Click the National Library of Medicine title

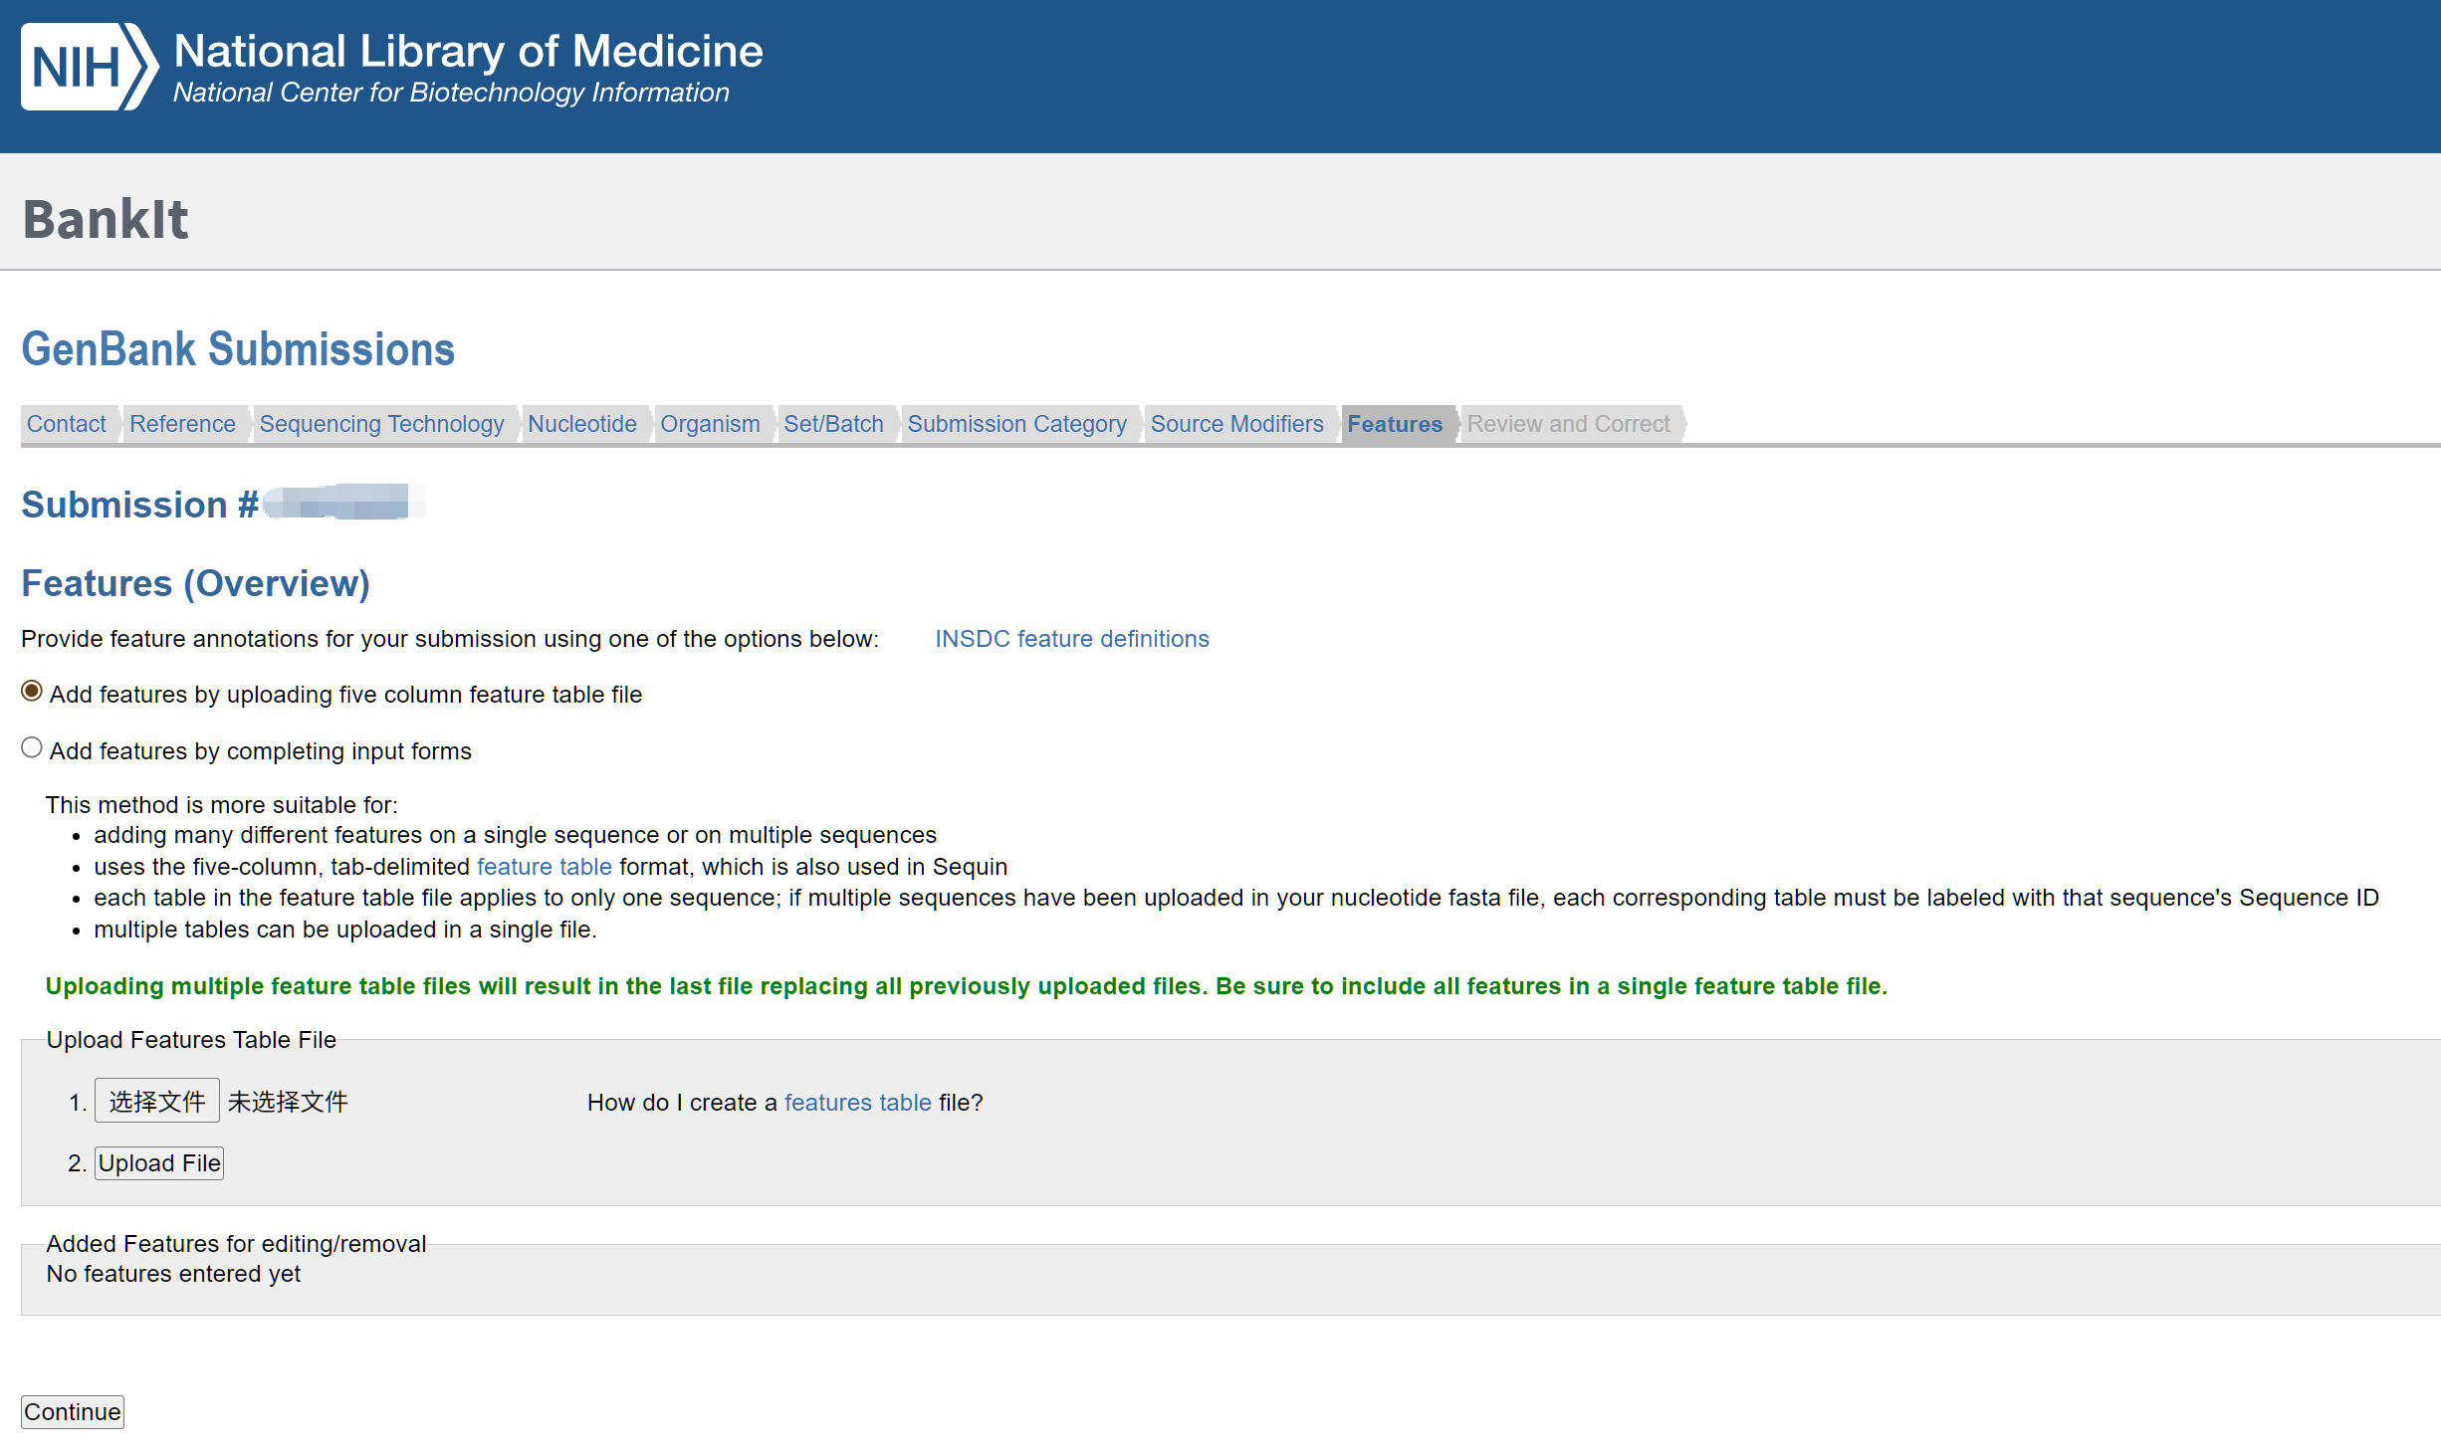468,52
